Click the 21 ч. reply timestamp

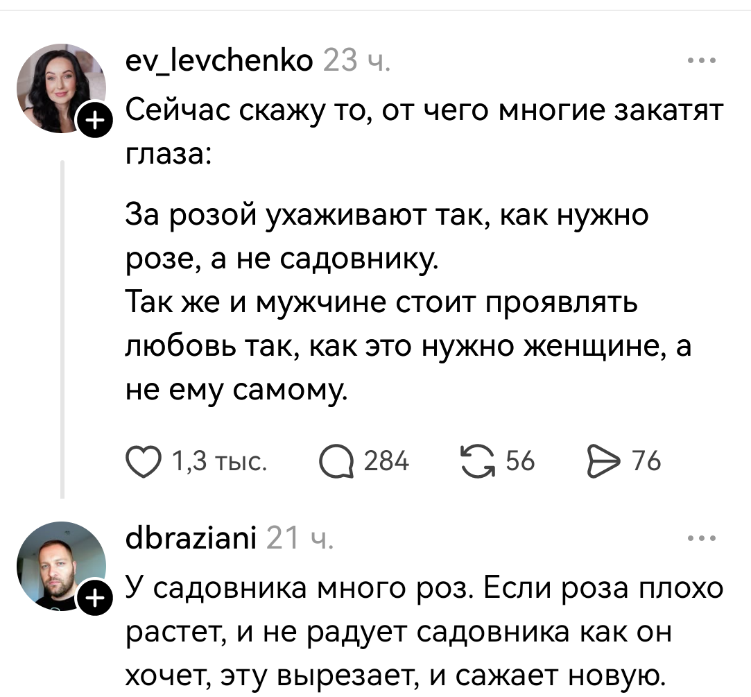tap(300, 537)
